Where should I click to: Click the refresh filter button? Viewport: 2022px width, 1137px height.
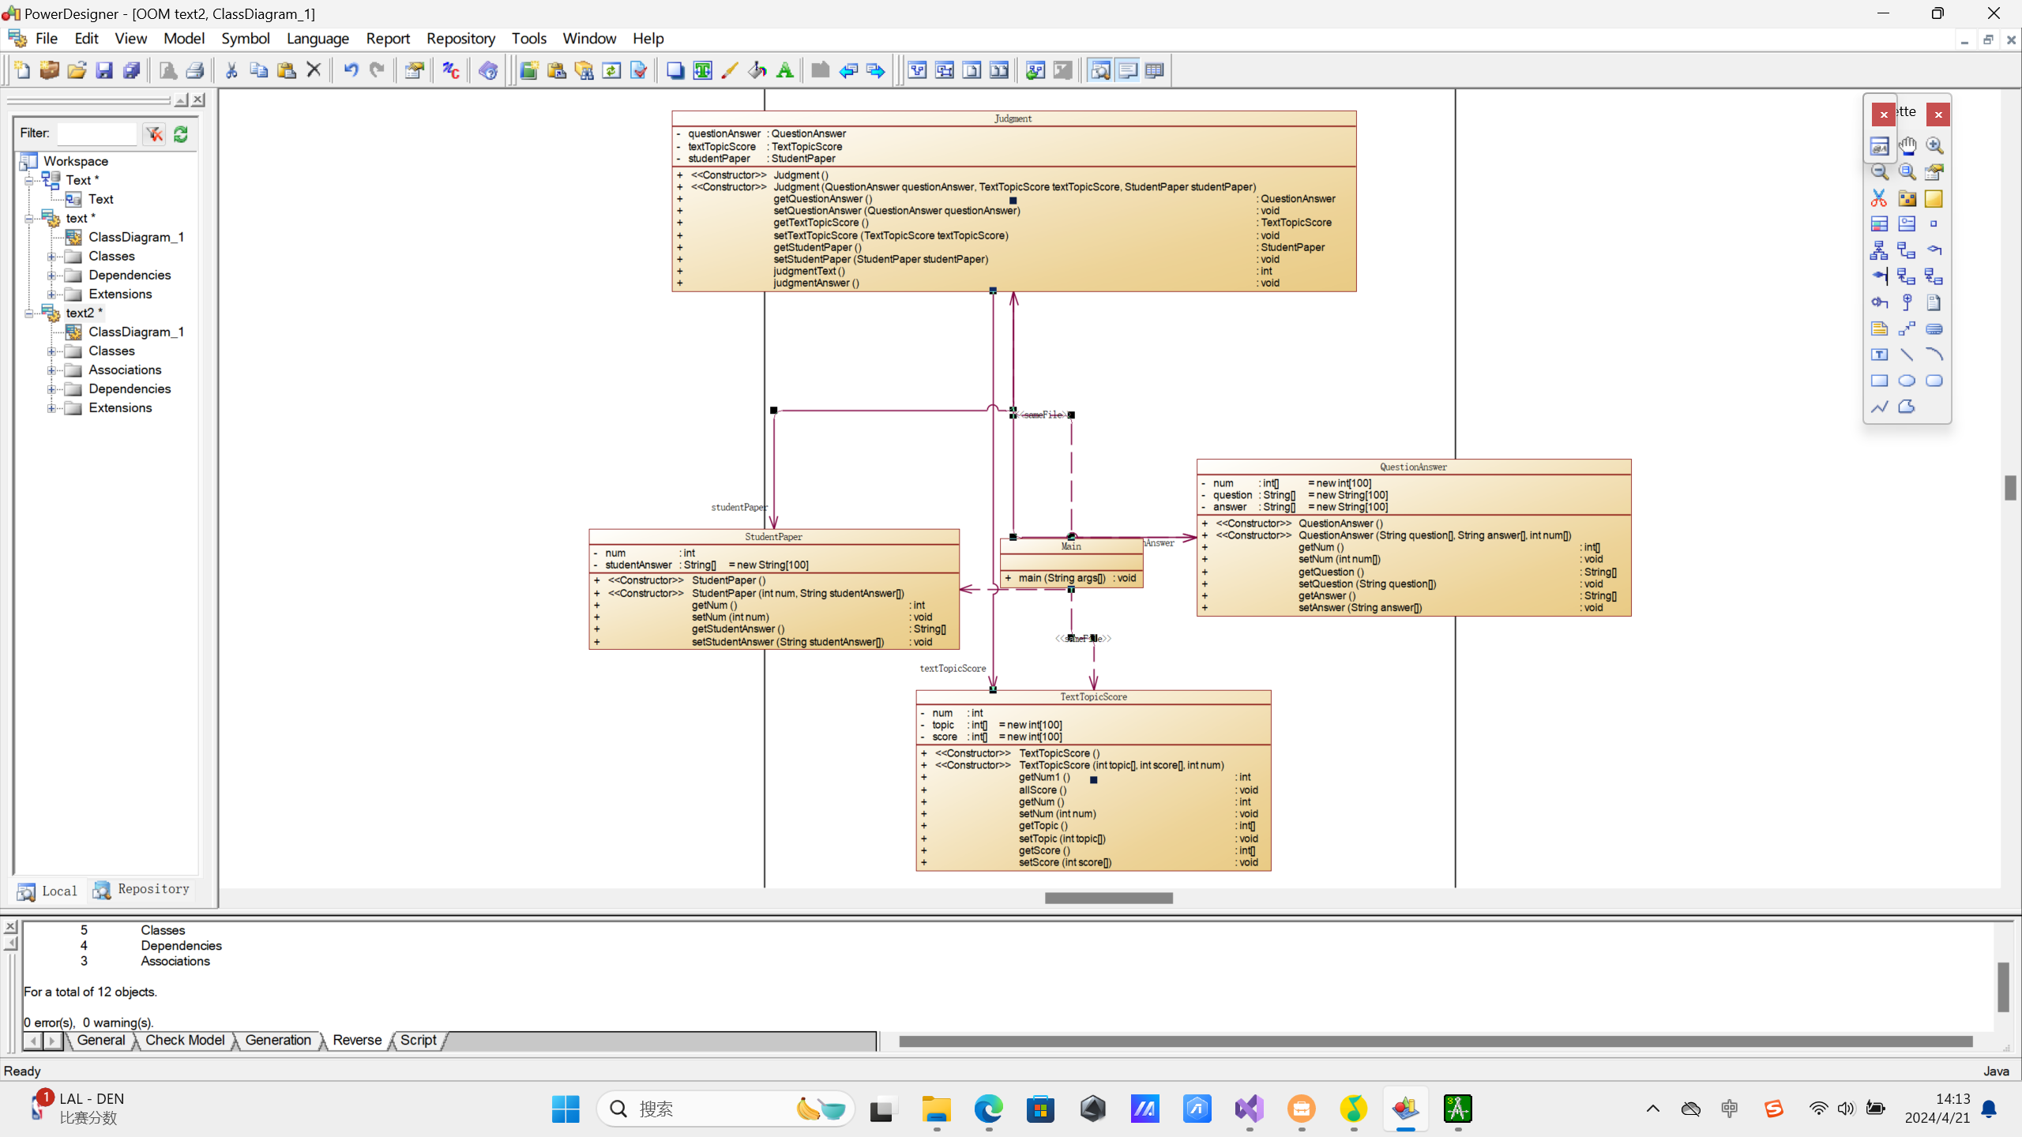tap(181, 133)
